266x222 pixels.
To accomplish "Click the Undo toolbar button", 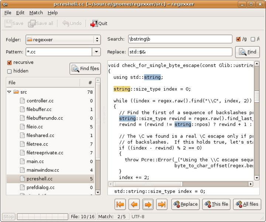I will point(72,23).
